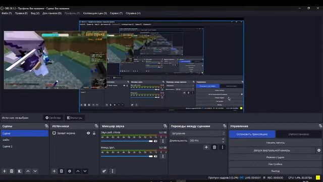This screenshot has width=323, height=182.
Task: Open the Сервис menu
Action: [x=116, y=13]
